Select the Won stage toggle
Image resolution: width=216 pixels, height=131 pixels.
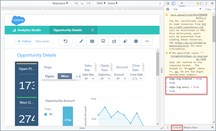65,76
